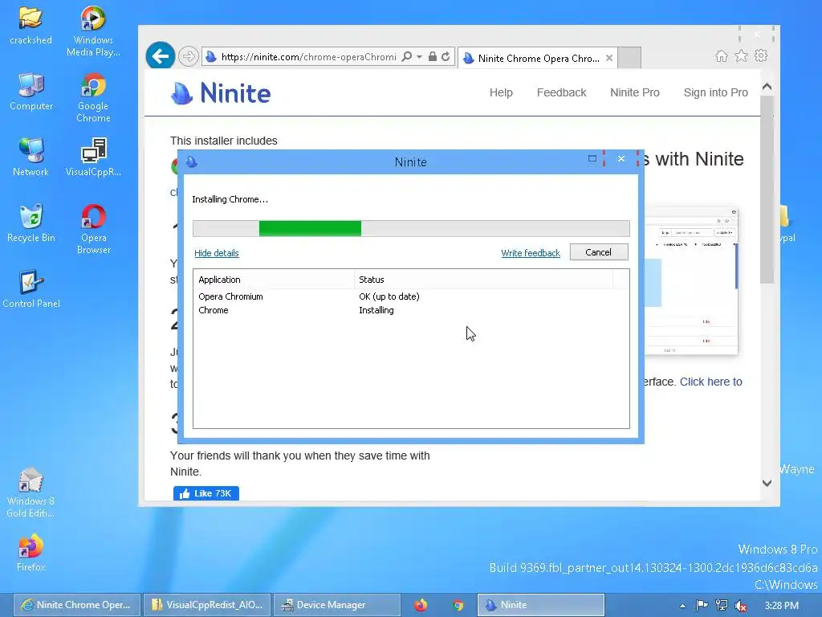
Task: Open the VisualCppR... desktop icon
Action: pyautogui.click(x=93, y=157)
